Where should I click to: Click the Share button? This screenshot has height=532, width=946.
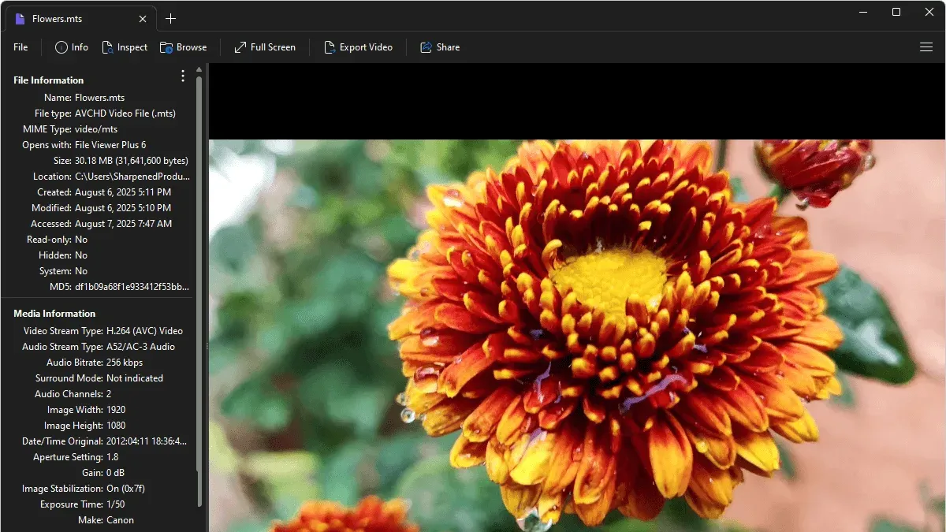(440, 47)
